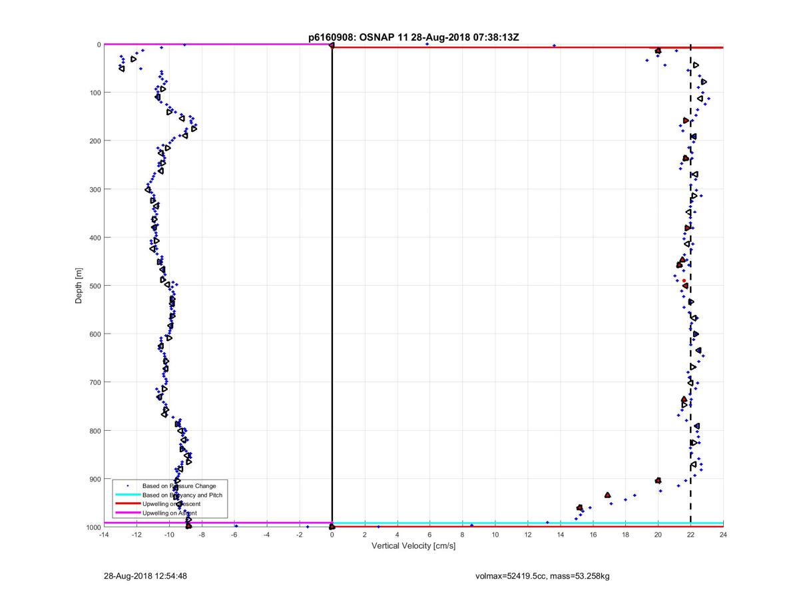The width and height of the screenshot is (799, 592).
Task: Click depth axis tick label 1000
Action: pos(93,527)
